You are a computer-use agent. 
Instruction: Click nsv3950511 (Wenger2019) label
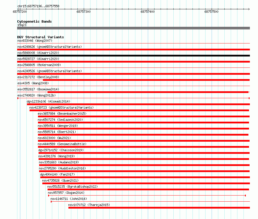click(58, 126)
